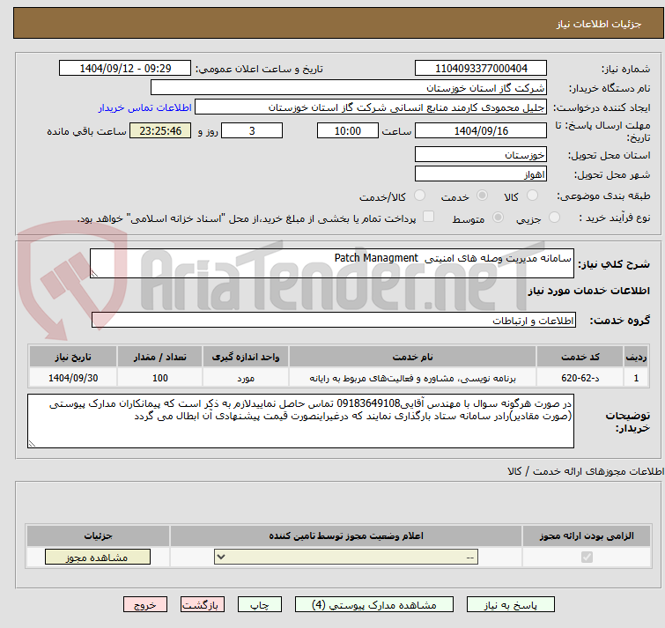Select the متوسط purchase type radio
This screenshot has height=628, width=665.
click(x=498, y=218)
